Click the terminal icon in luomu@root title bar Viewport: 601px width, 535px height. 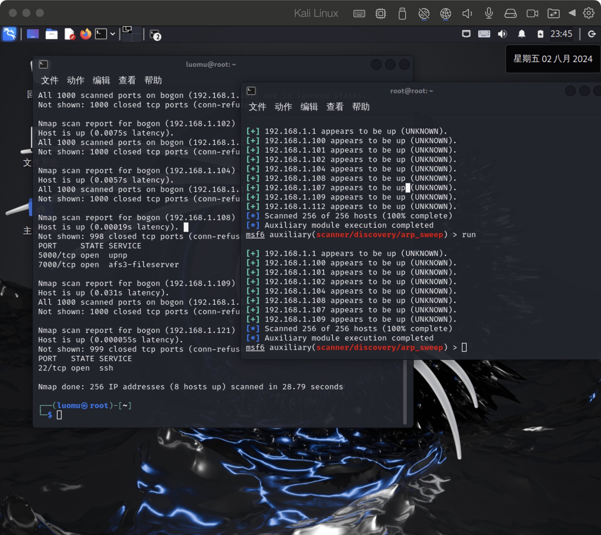click(44, 64)
